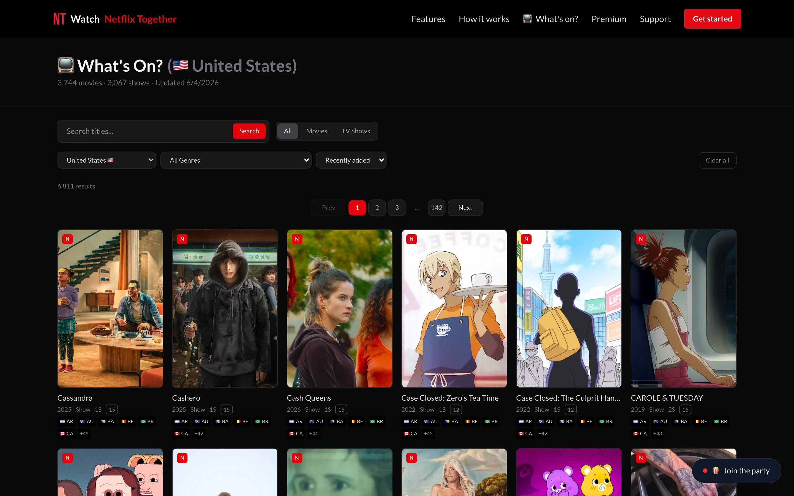Click the TV icon beside What's on?
The image size is (794, 496).
tap(527, 19)
